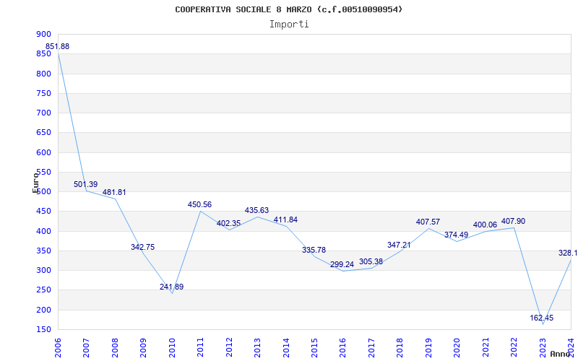
Task: Click the 400.06 data label
Action: click(x=485, y=225)
